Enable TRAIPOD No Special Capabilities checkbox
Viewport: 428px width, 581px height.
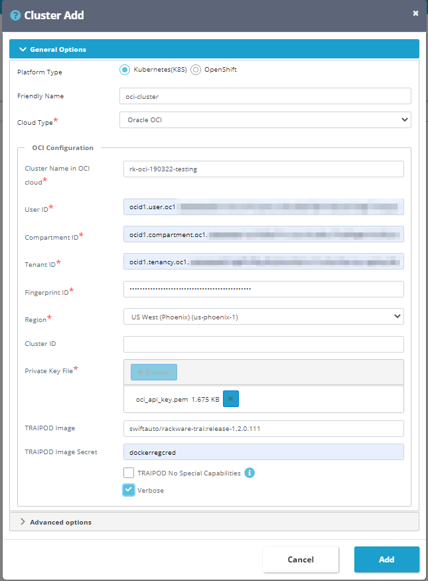(x=129, y=473)
